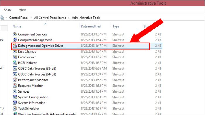Screen dimensions: 205x115
Task: Click the 8/22/2013 1:47 PM date cell
Action: [x=94, y=46]
